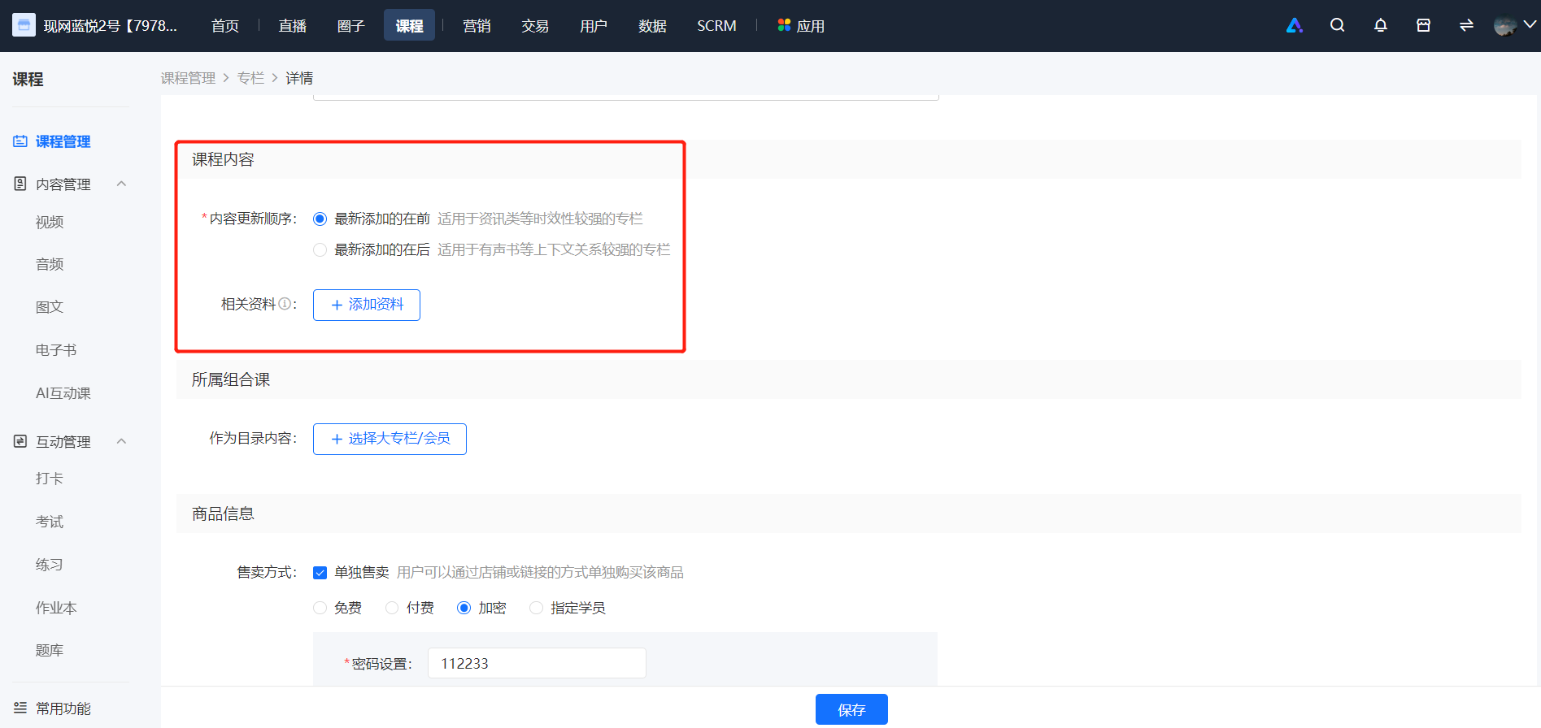Choose the 指定学员 radio option

coord(536,608)
